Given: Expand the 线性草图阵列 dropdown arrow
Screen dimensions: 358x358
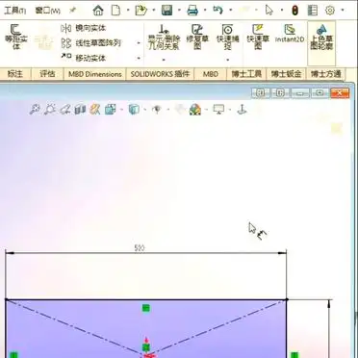Looking at the screenshot, I should click(139, 43).
